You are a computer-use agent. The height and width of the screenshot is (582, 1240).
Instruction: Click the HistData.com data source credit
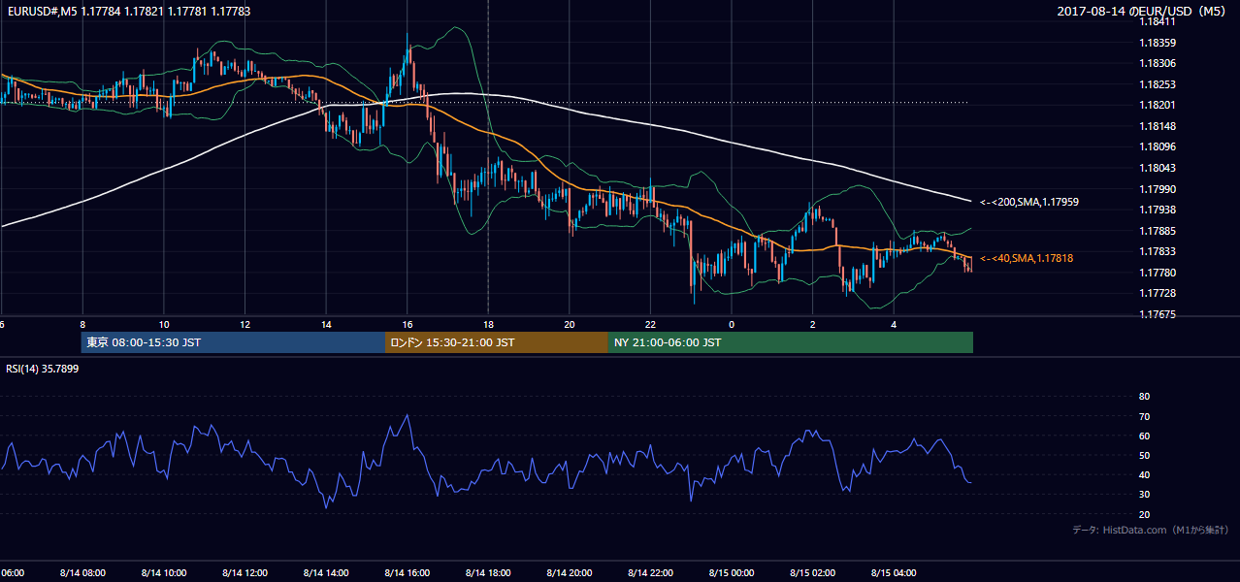[1151, 530]
